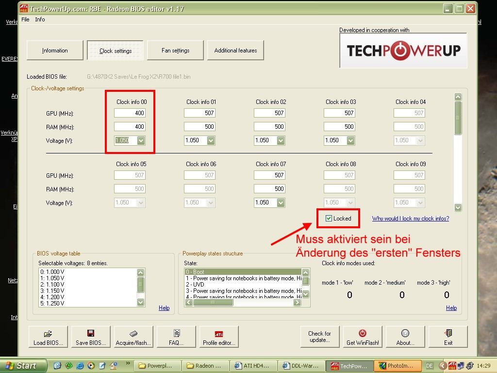Click the clock settings vertical scrollbar thumb

[458, 118]
